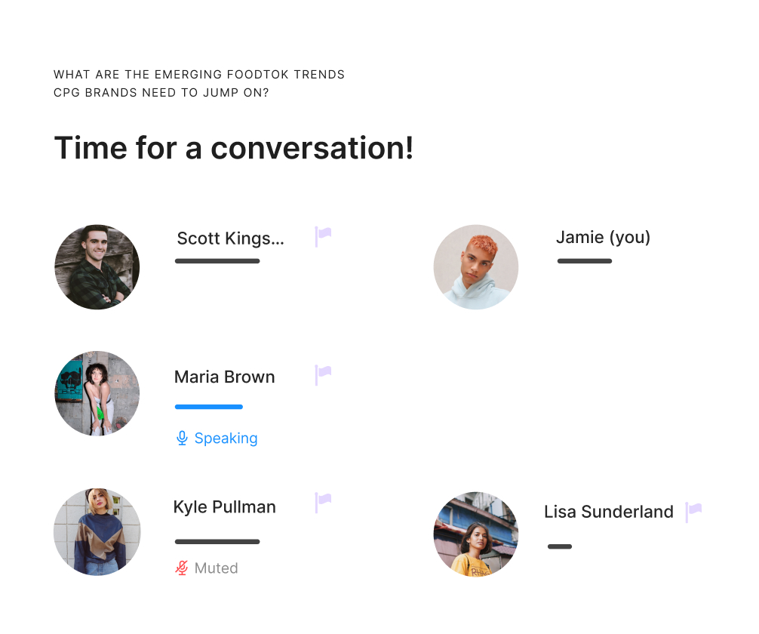The width and height of the screenshot is (759, 634).
Task: Click the Scott Kings… truncated name
Action: coord(230,239)
